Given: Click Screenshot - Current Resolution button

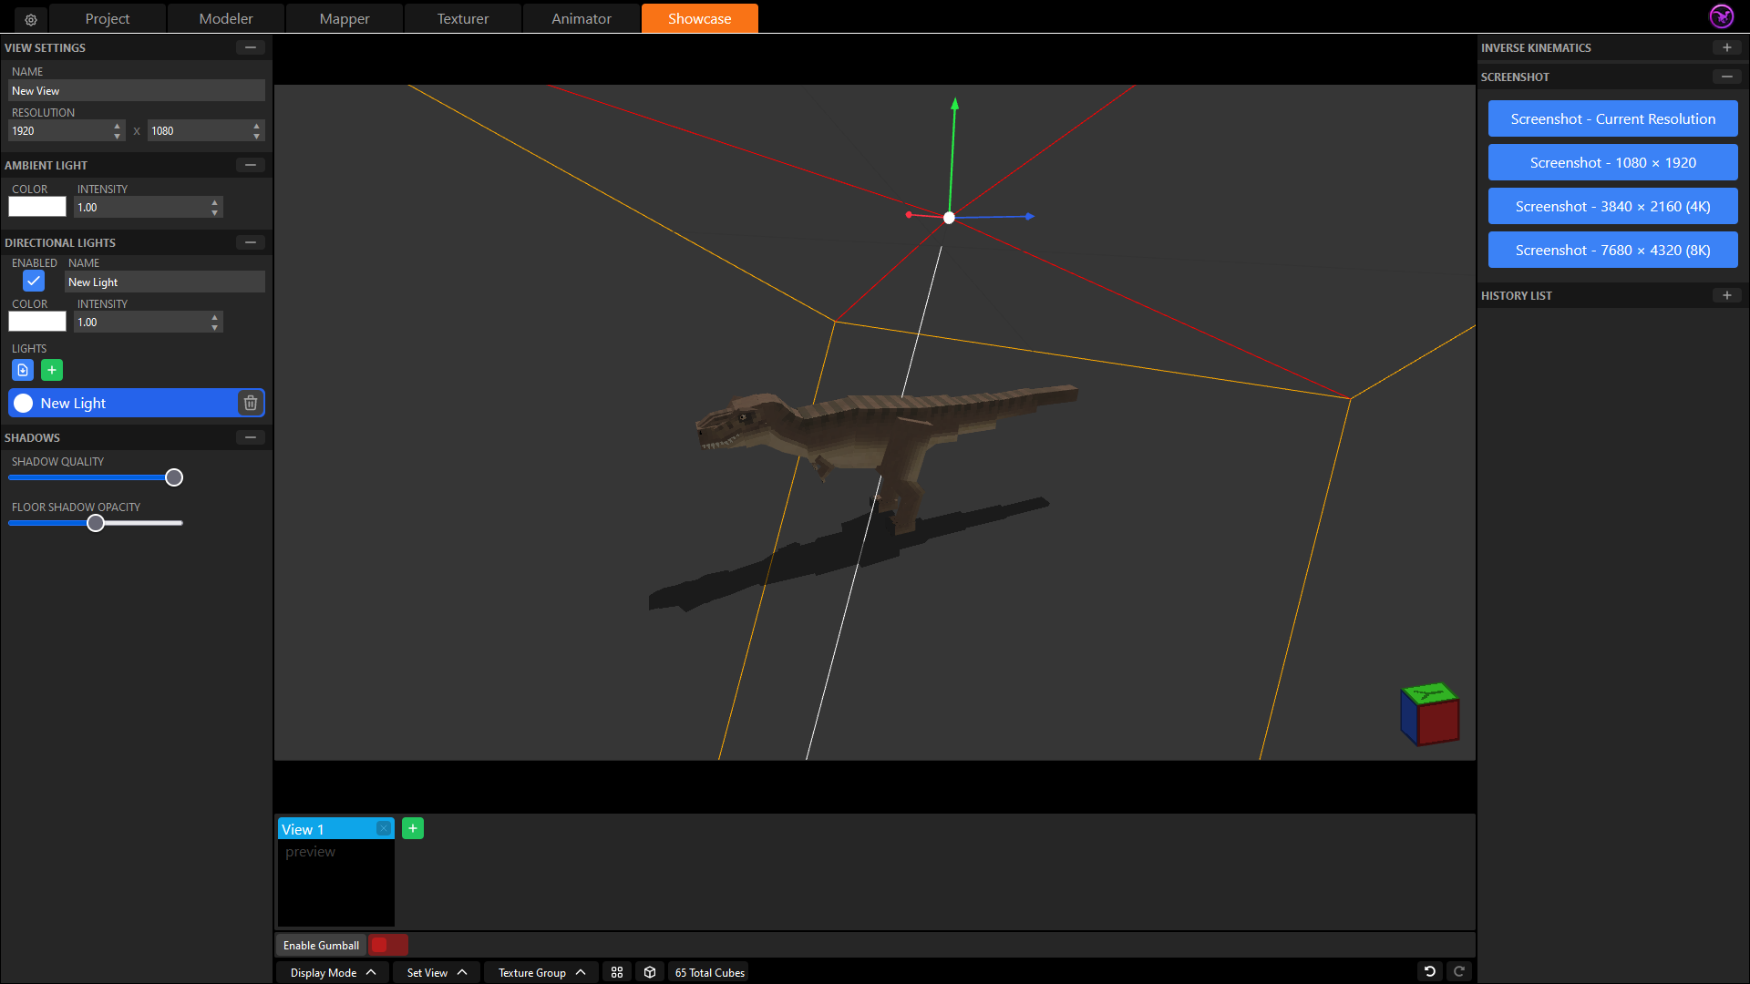Looking at the screenshot, I should point(1612,118).
